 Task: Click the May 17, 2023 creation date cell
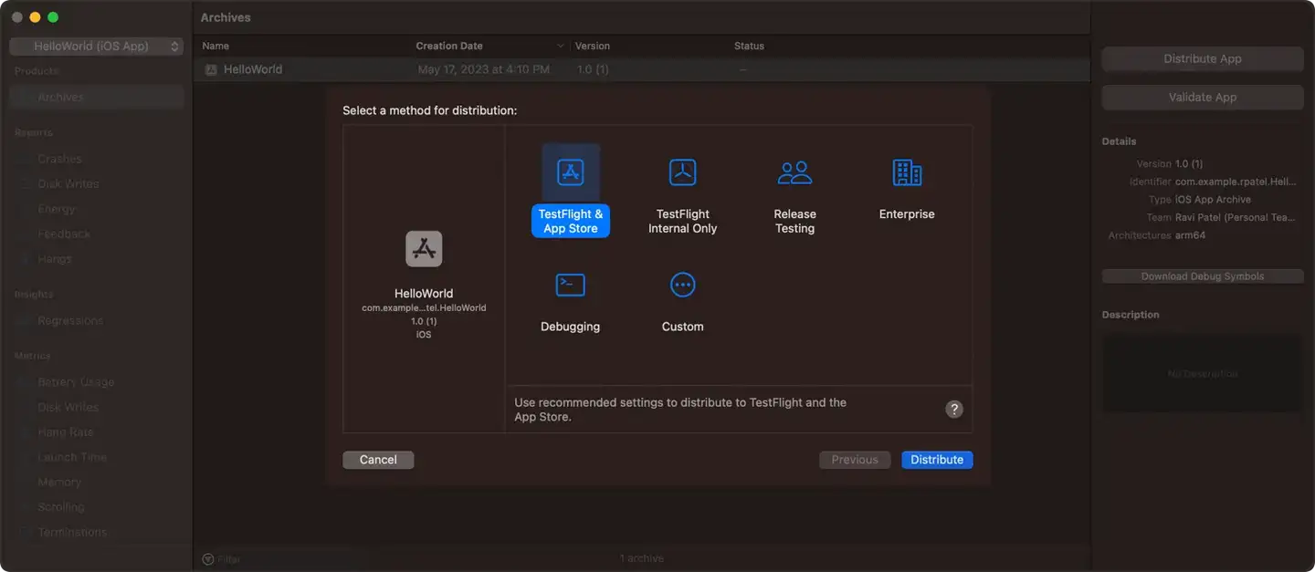484,69
